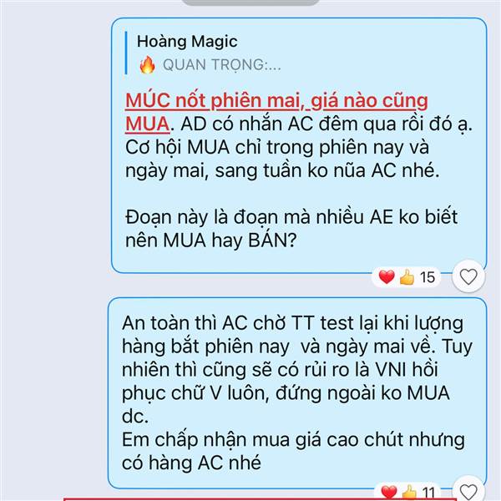This screenshot has height=501, width=501.
Task: Tap the heart outline button on the second message
Action: coord(468,490)
